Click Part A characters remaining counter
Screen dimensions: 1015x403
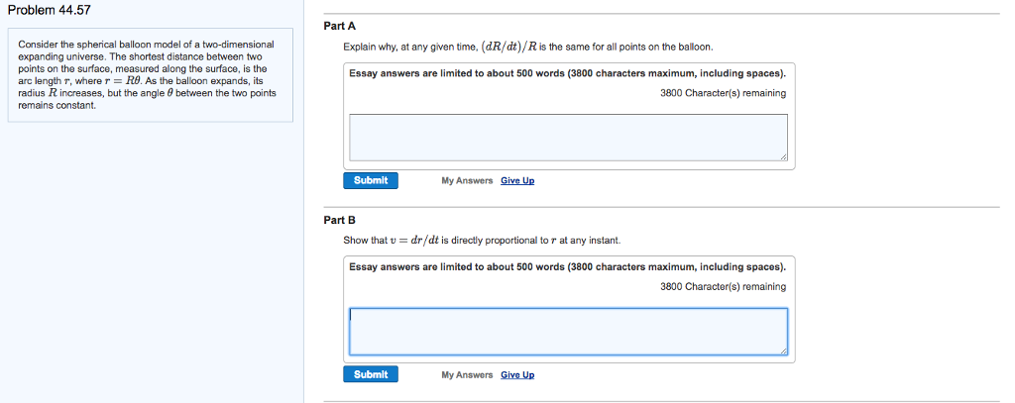coord(723,93)
